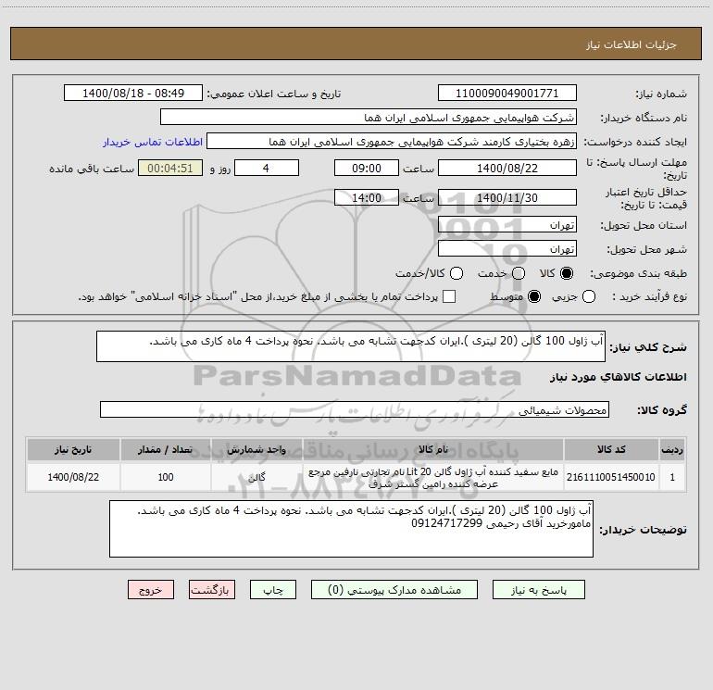Click the نام کالا column header
Viewport: 713px width, 690px height.
point(433,449)
